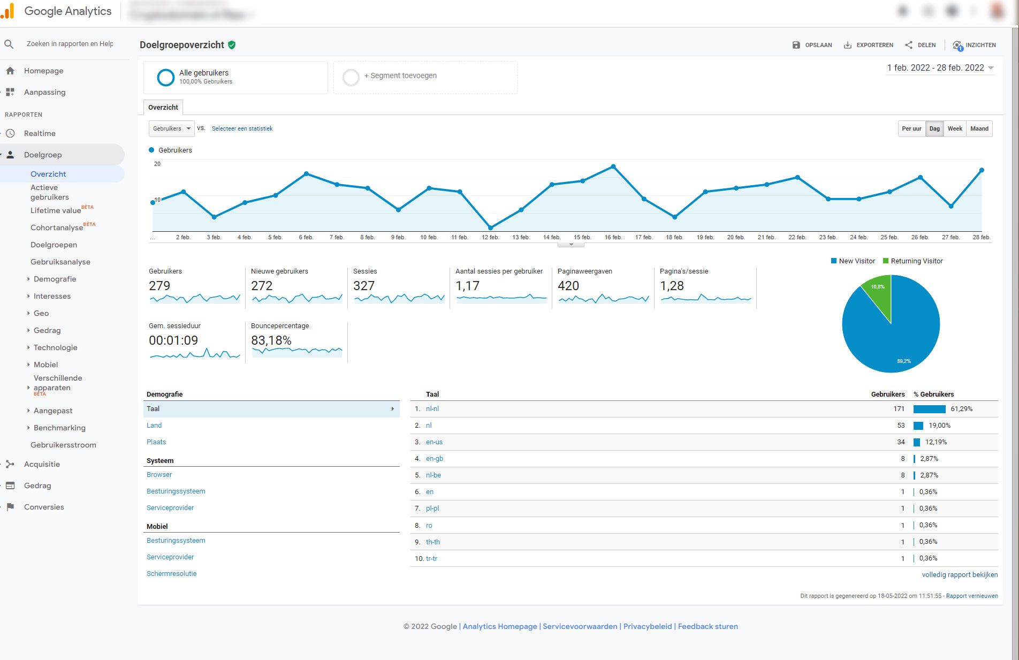Click the Exporteren download icon
This screenshot has height=660, width=1019.
point(848,45)
